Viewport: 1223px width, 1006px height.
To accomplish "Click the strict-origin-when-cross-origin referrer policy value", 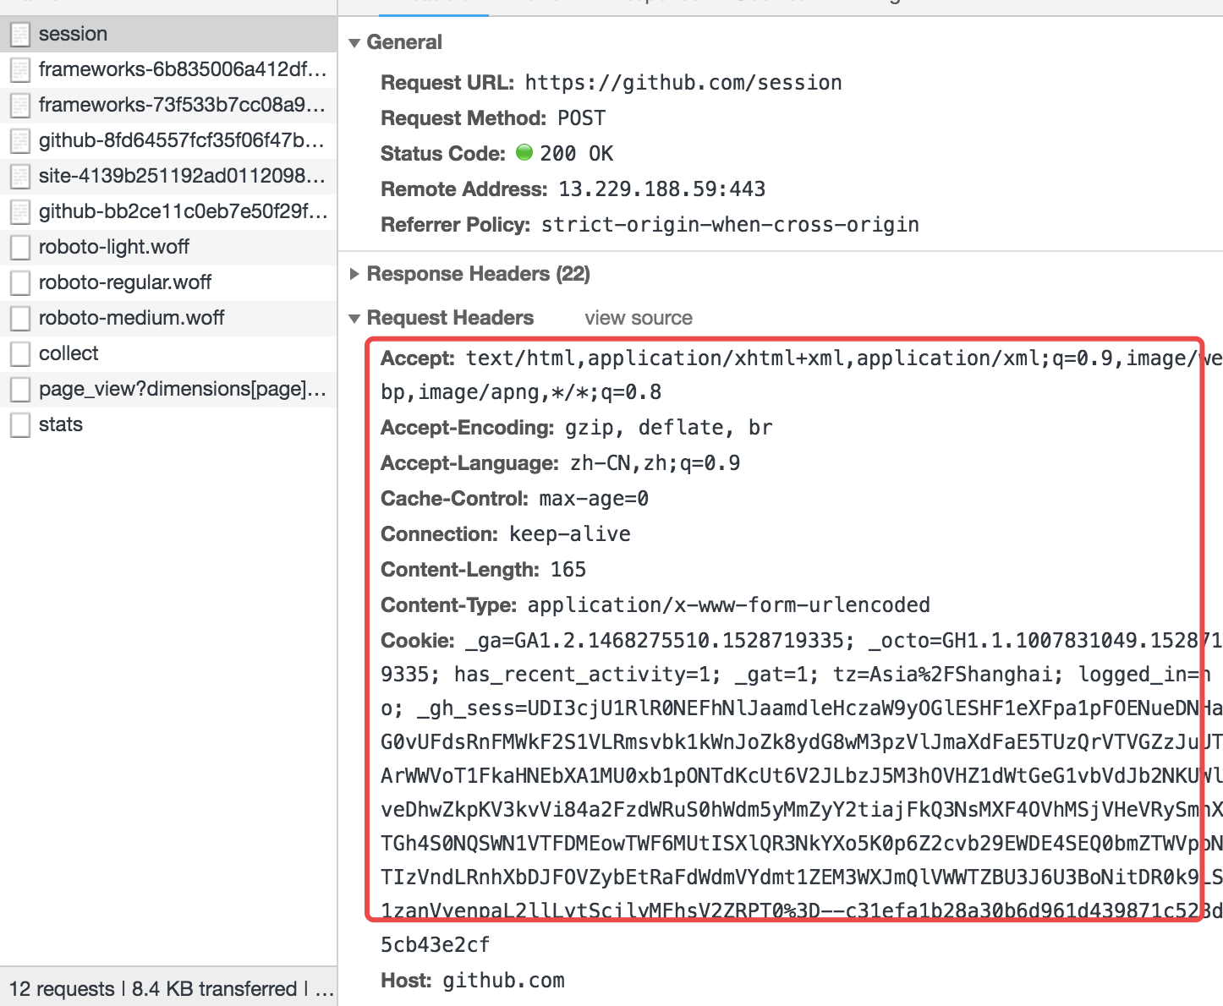I will click(731, 225).
